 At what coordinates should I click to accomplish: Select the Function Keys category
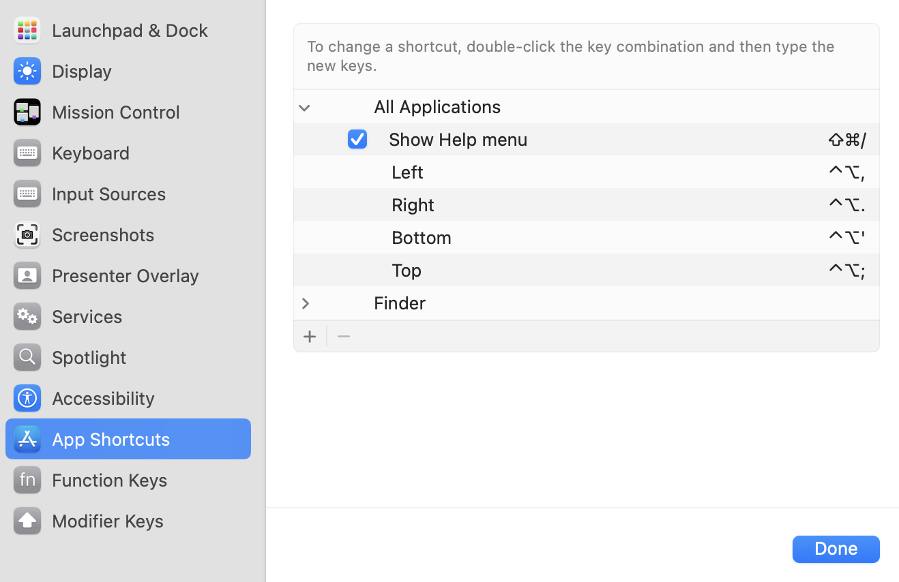109,480
